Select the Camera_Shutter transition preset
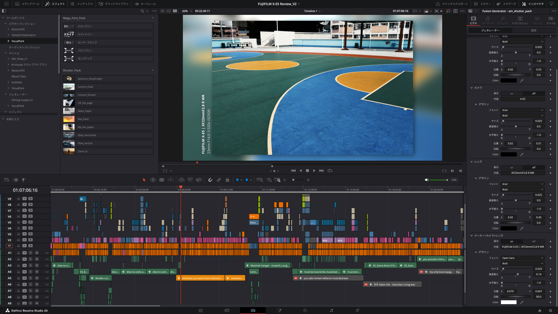Viewport: 558px width, 314px height. [108, 95]
